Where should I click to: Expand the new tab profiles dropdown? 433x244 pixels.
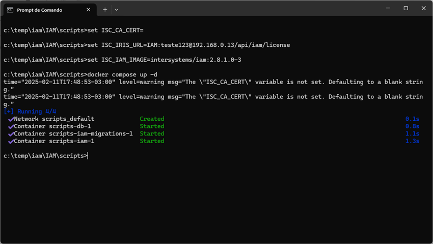click(117, 9)
